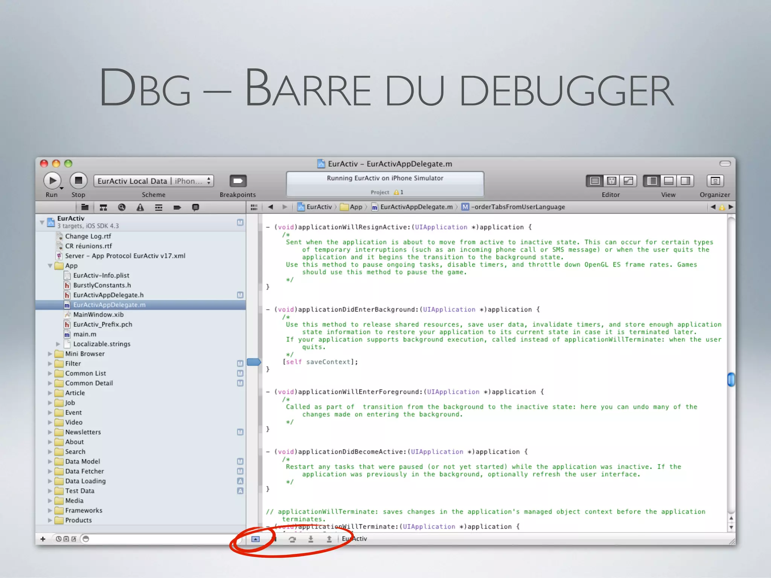Select the Standard editor mode
Image resolution: width=771 pixels, height=578 pixels.
(x=594, y=181)
